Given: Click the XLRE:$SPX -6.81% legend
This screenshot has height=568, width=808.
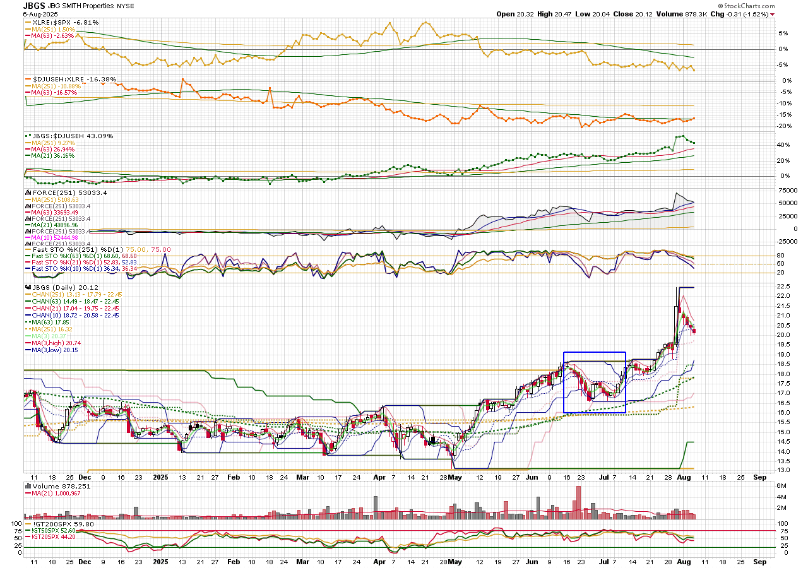Looking at the screenshot, I should (x=65, y=22).
